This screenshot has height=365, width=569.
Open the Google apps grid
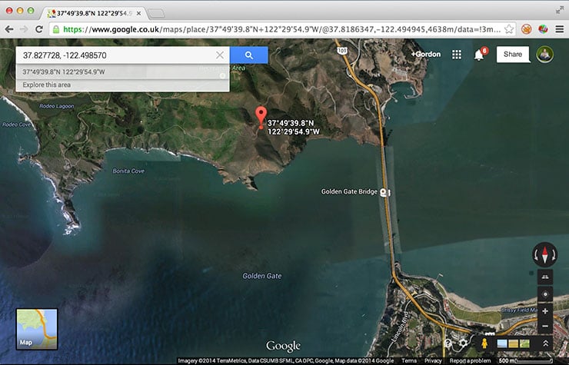[x=457, y=55]
